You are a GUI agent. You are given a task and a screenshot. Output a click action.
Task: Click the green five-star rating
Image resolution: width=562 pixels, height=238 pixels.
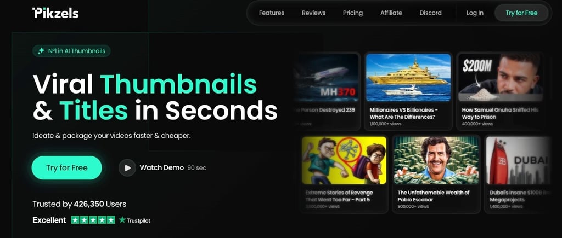coord(93,220)
